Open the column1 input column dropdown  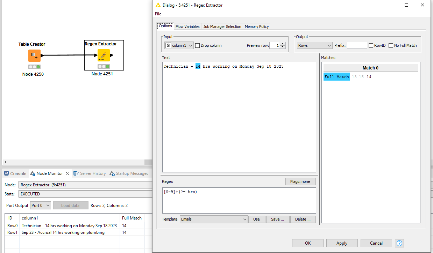click(179, 45)
